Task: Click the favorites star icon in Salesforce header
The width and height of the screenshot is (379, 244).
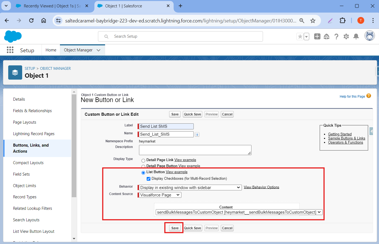Action: [300, 36]
